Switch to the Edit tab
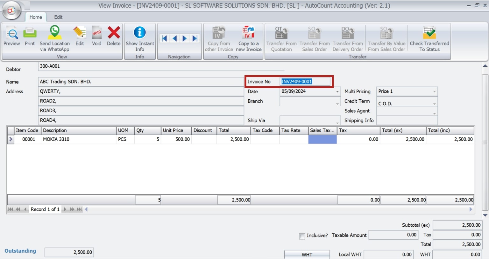This screenshot has height=259, width=489. (x=58, y=17)
